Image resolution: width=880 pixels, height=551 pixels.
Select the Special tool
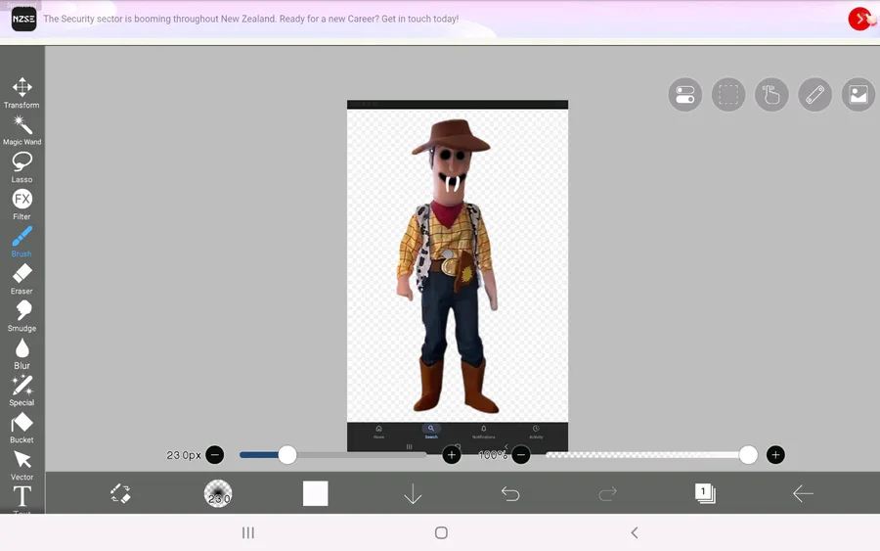[x=22, y=390]
